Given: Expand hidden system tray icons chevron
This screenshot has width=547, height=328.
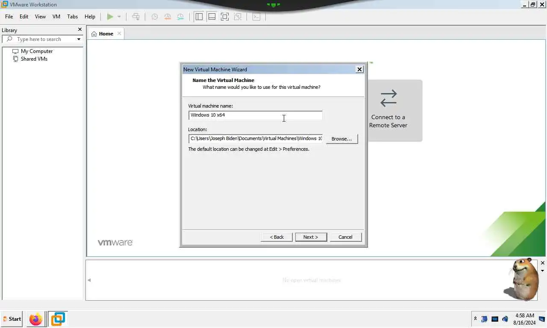Looking at the screenshot, I should point(475,319).
